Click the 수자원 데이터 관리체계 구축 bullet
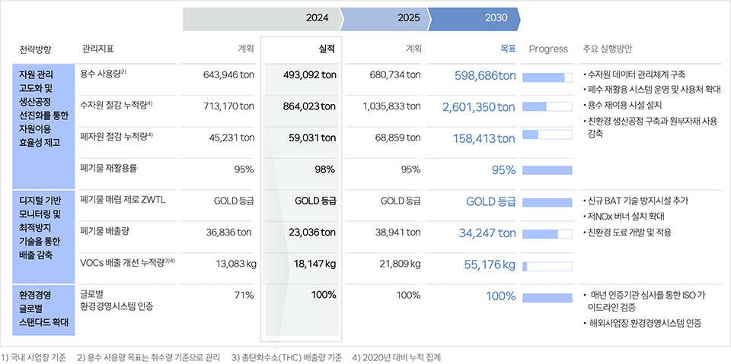 [635, 74]
